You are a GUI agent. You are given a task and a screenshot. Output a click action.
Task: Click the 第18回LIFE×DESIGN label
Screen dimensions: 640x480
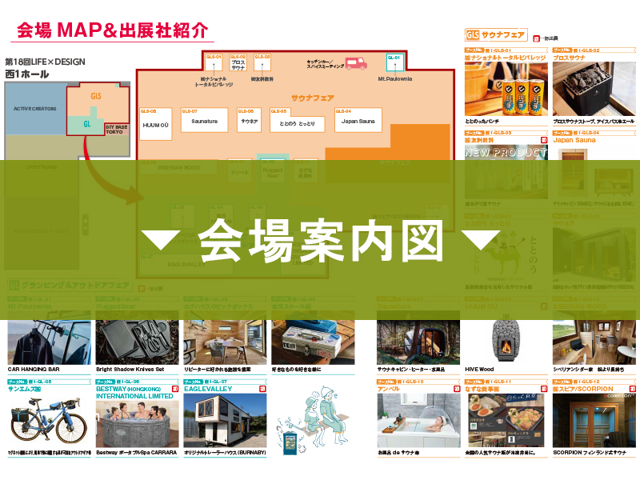[45, 62]
